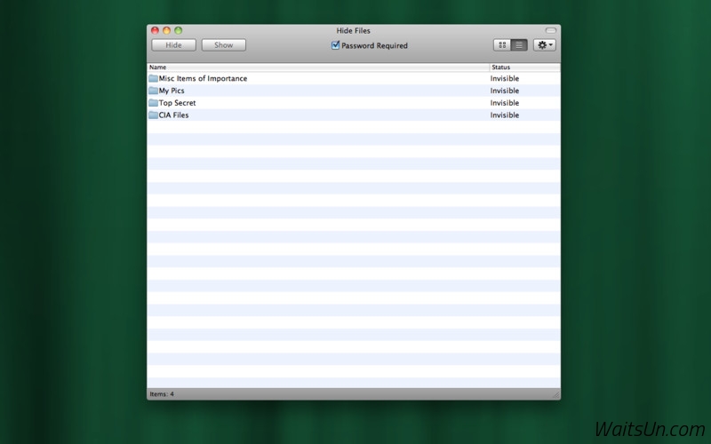Click the Hide button
Viewport: 711px width, 444px height.
coord(173,45)
